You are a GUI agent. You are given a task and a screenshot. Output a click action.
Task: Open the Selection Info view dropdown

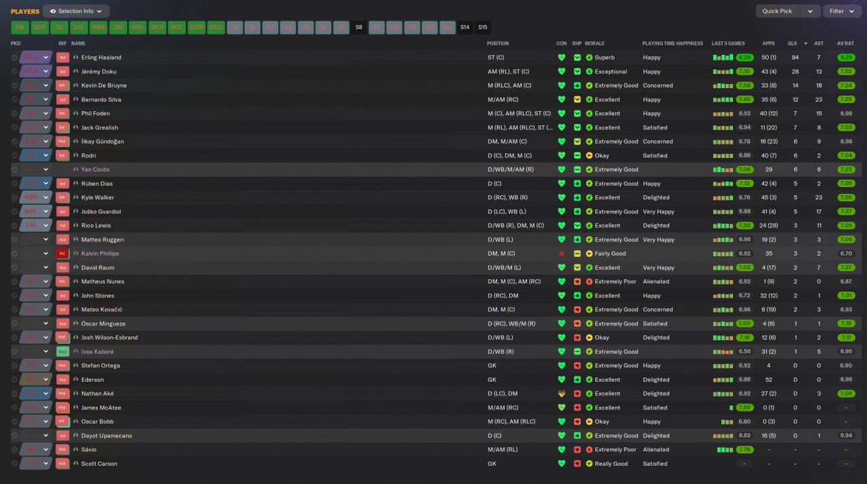tap(76, 11)
